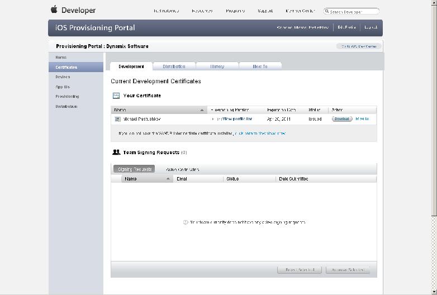The height and width of the screenshot is (295, 437).
Task: Click Go to iOS Dev Center button
Action: tap(359, 46)
